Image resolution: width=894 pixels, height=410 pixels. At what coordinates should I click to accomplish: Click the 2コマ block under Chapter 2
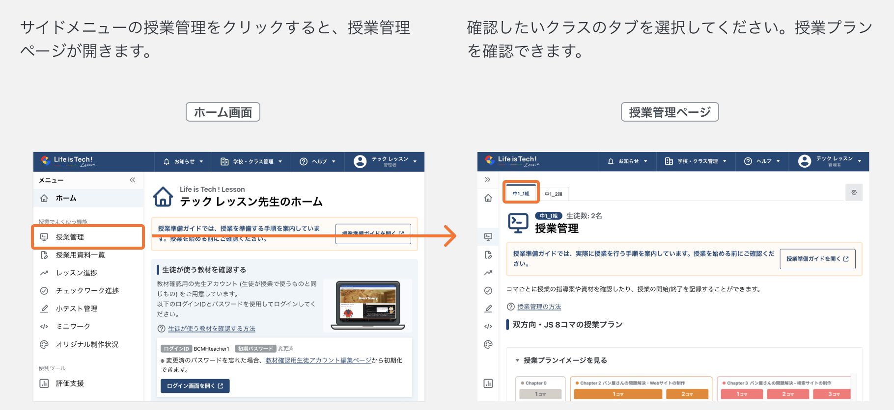(x=687, y=394)
